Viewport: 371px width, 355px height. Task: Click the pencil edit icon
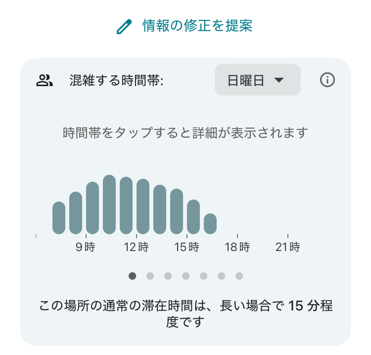pos(124,27)
